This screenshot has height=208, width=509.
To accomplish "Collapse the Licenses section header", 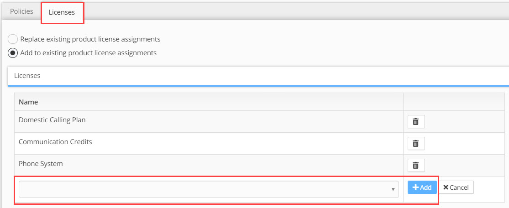I will tap(258, 76).
